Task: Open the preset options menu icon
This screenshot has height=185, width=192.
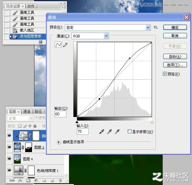Action: click(x=156, y=27)
